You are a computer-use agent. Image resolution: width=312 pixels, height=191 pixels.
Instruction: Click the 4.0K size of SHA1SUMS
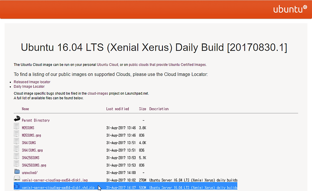point(143,143)
